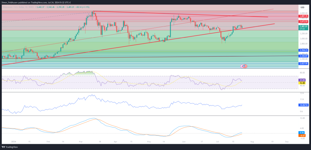Viewport: 311px width, 150px height.
Task: Select the blue 2,326.87 price label
Action: pyautogui.click(x=303, y=56)
